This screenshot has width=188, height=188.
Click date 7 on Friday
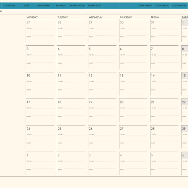click(x=152, y=49)
